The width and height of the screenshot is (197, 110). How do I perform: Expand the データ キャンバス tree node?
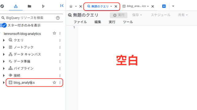(x=4, y=54)
